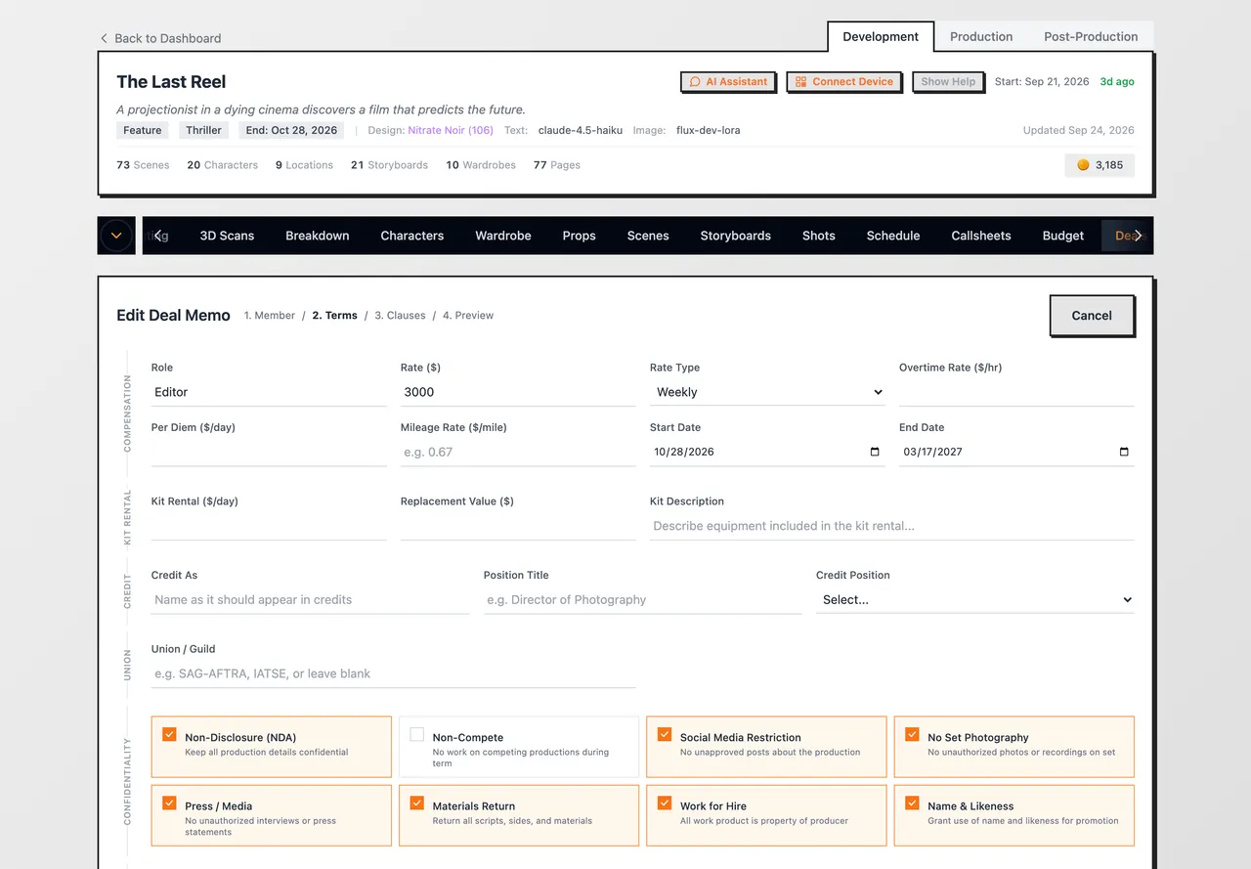The image size is (1251, 869).
Task: Click the Cancel button
Action: pyautogui.click(x=1092, y=316)
